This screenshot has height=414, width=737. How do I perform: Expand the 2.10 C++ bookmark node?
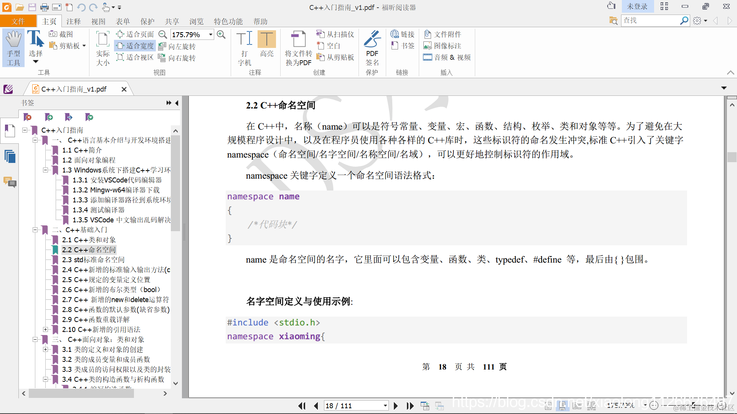[x=46, y=329]
